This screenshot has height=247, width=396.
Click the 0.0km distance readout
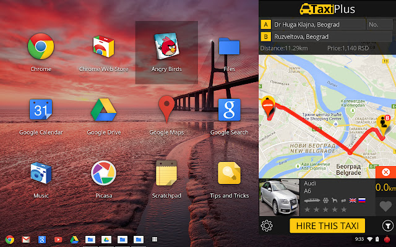[x=385, y=187]
